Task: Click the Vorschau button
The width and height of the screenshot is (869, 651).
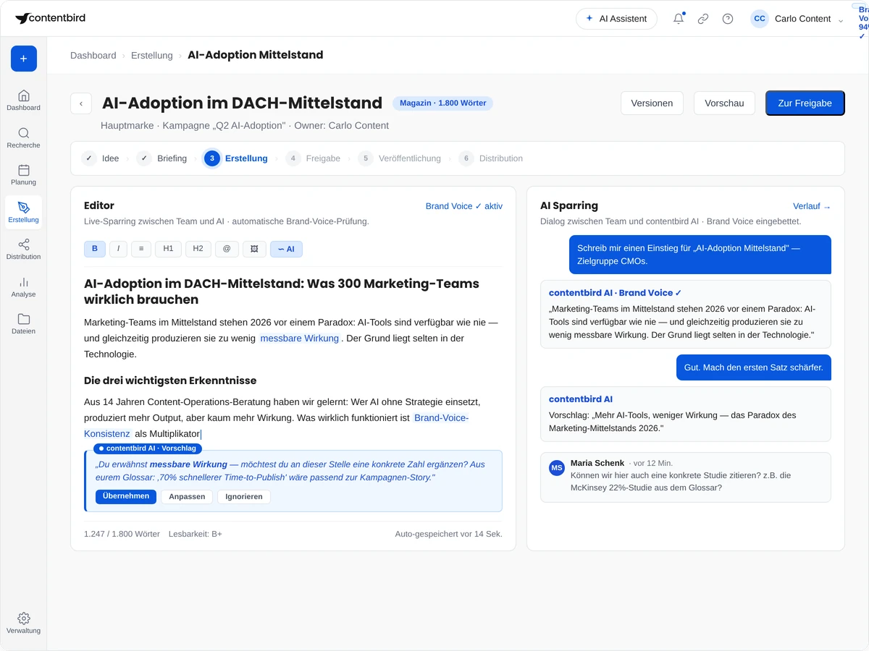Action: pos(724,103)
